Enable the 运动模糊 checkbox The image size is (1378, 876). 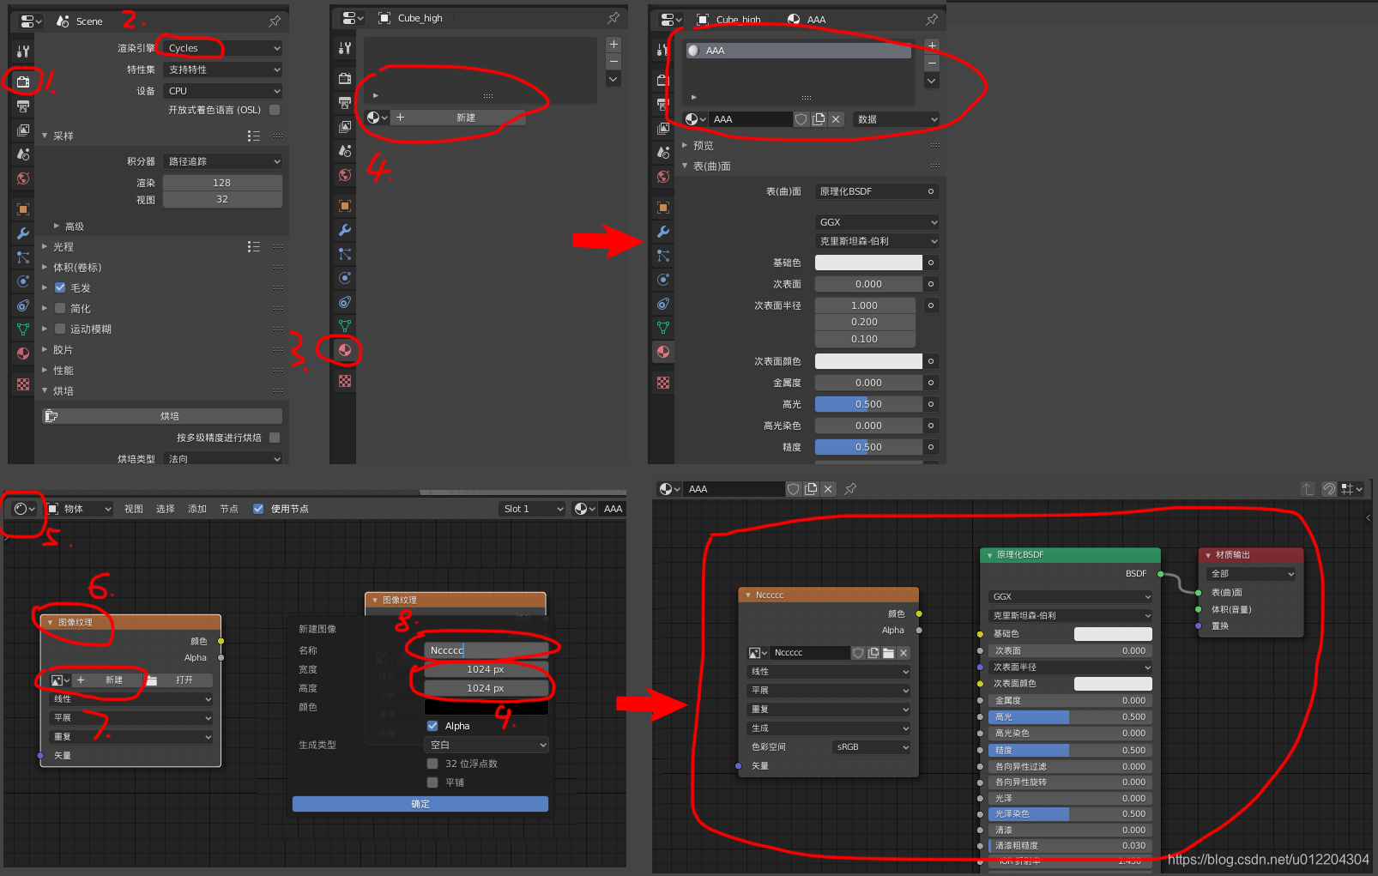(60, 329)
